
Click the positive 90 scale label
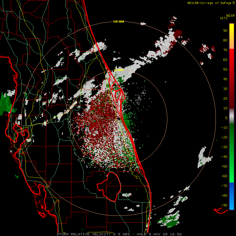tap(225, 31)
